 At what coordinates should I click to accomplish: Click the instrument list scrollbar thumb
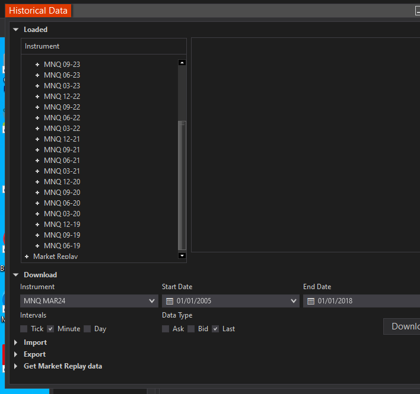click(x=182, y=185)
